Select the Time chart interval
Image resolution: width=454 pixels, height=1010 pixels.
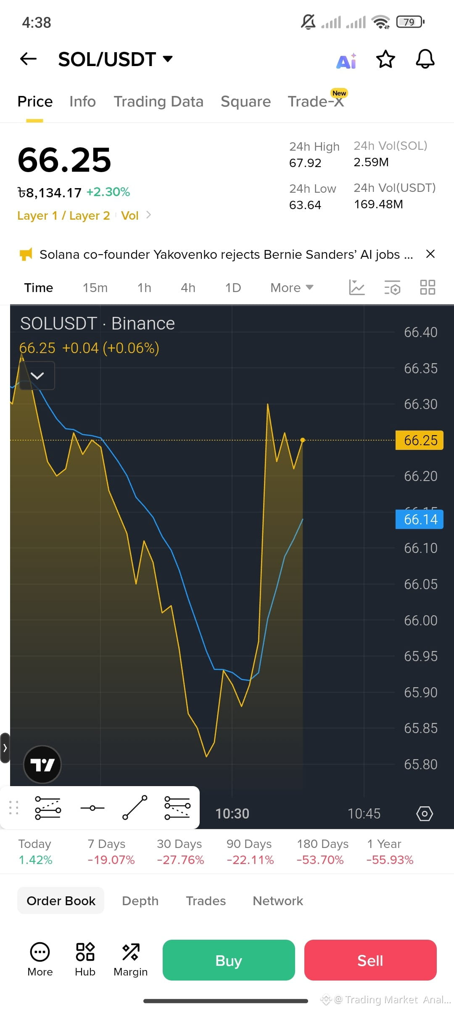point(39,288)
